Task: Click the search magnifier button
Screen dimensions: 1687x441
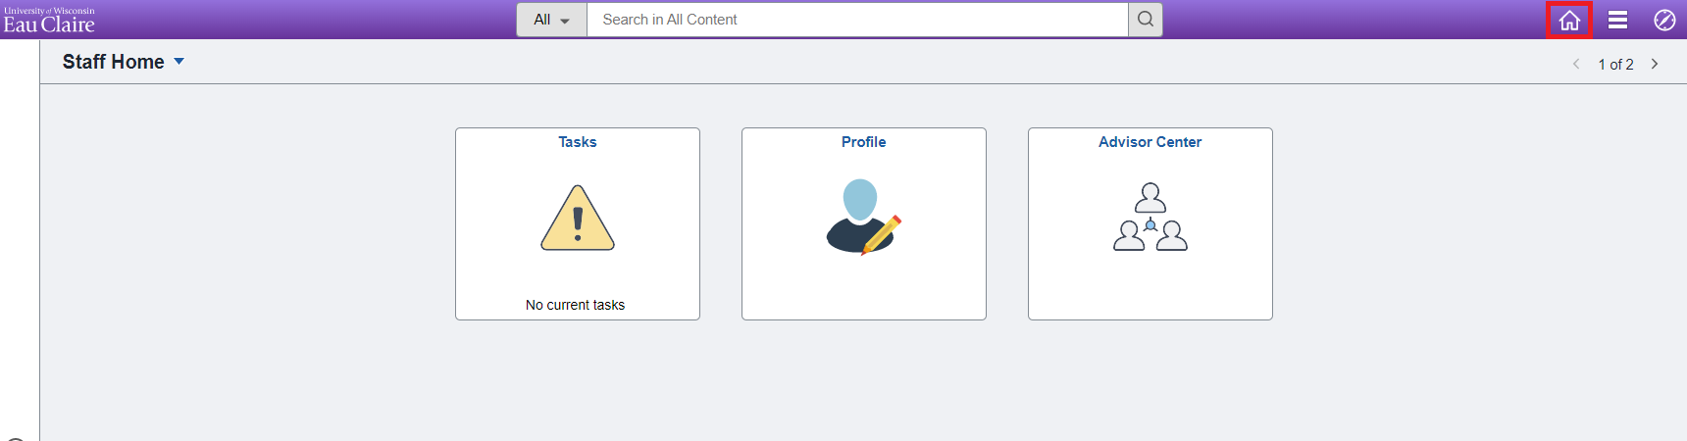Action: point(1146,20)
